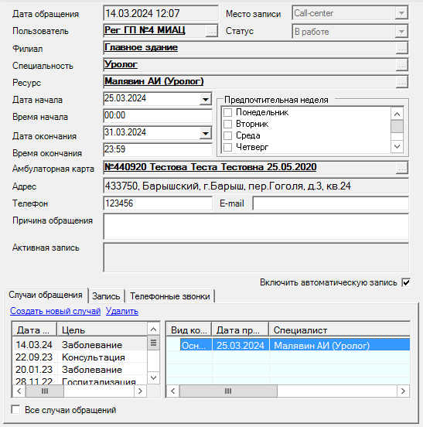Image resolution: width=423 pixels, height=427 pixels.
Task: Click the 25.03.2024 table cell
Action: pyautogui.click(x=240, y=345)
